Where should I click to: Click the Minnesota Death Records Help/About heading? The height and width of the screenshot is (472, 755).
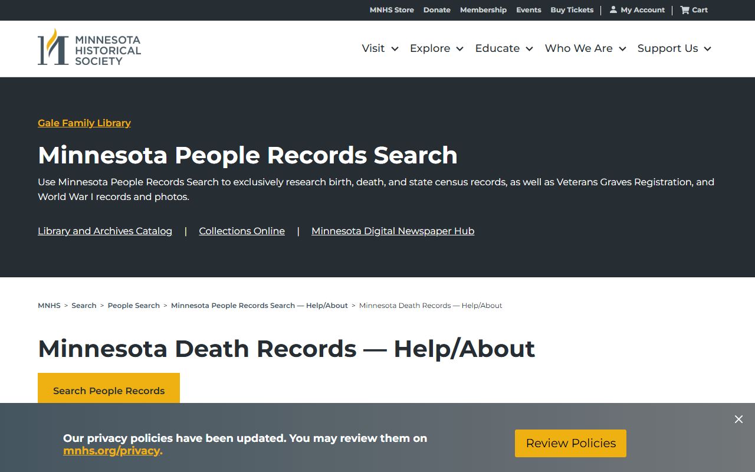click(286, 349)
